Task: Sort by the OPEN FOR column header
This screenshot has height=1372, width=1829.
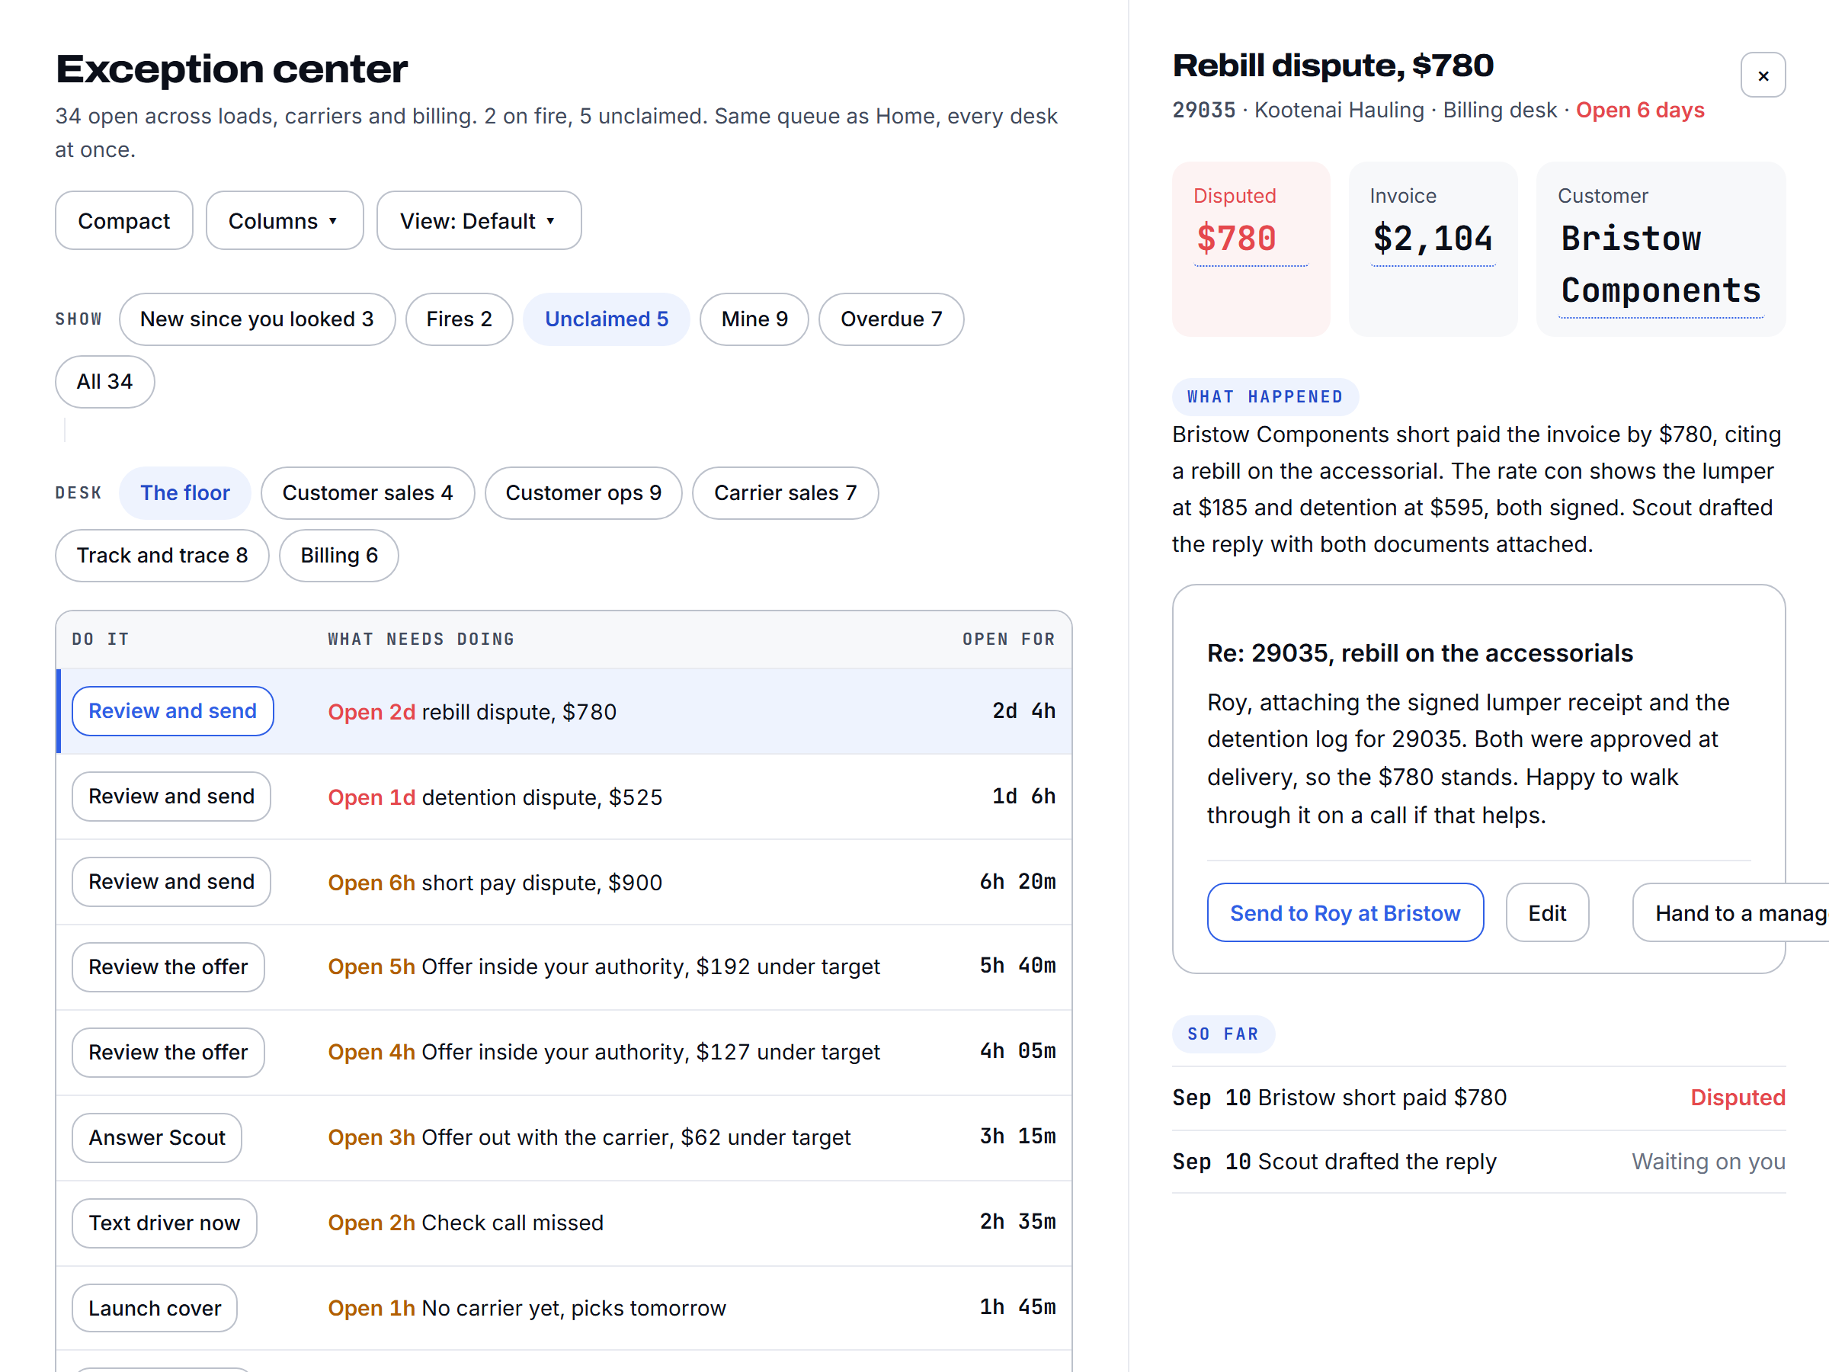Action: tap(1008, 640)
